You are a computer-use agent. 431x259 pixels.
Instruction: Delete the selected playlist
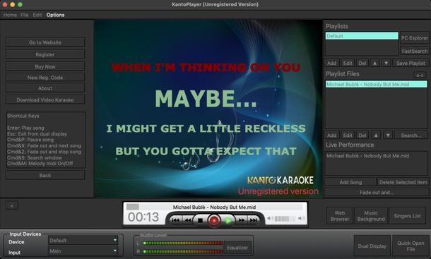pyautogui.click(x=362, y=64)
